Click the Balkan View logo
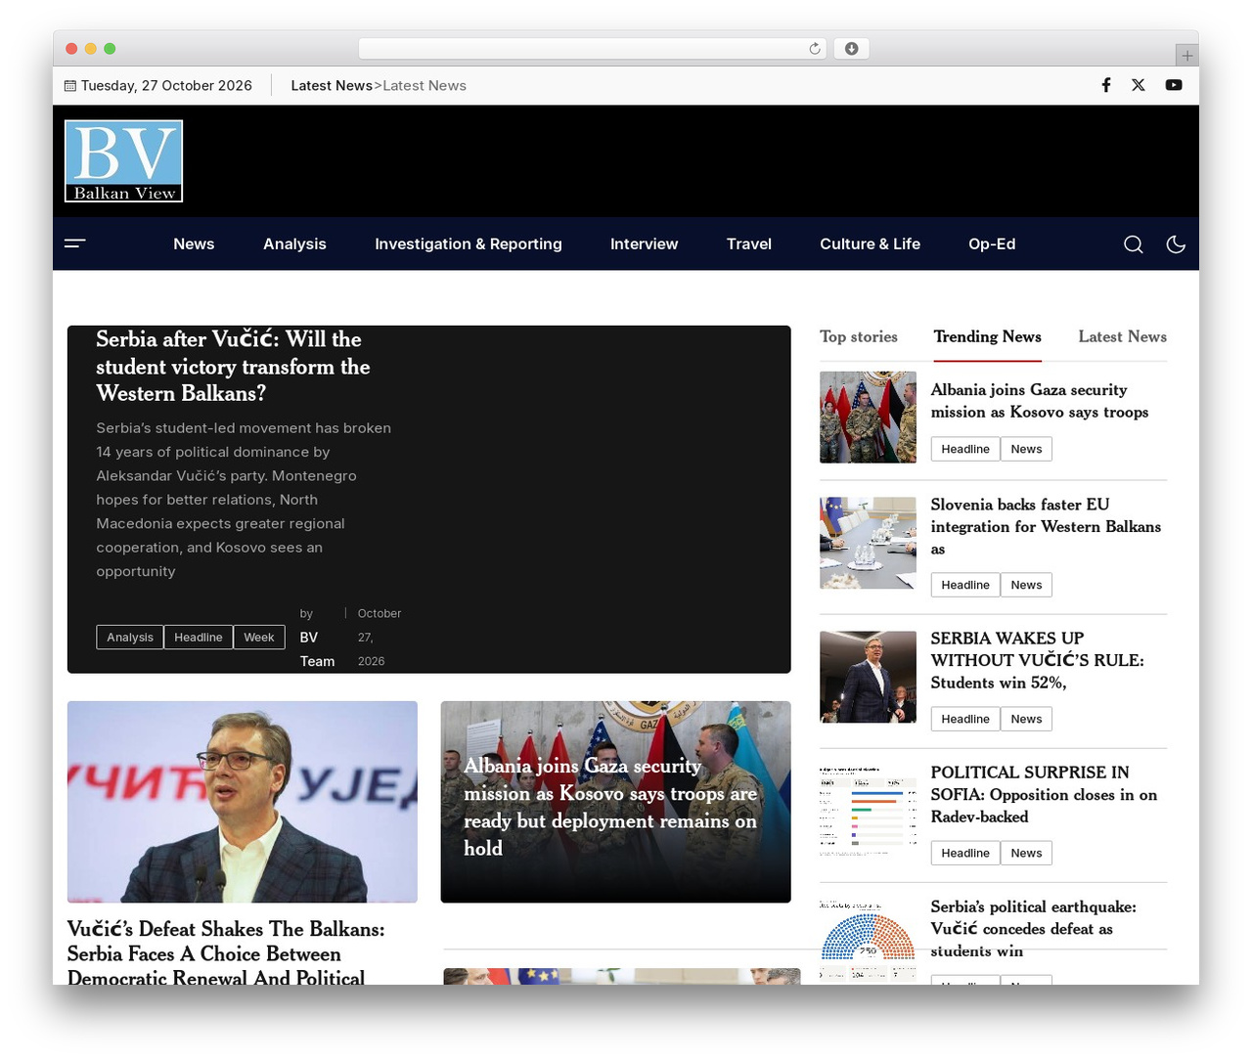The width and height of the screenshot is (1252, 1060). [x=123, y=161]
